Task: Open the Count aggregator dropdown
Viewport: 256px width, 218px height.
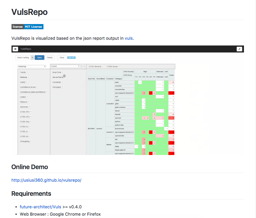Action: (x=65, y=66)
